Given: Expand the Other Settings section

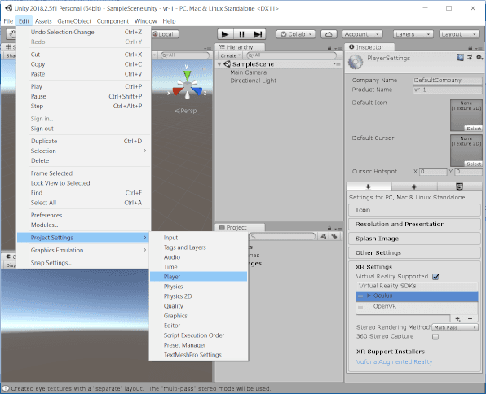Looking at the screenshot, I should [x=414, y=252].
